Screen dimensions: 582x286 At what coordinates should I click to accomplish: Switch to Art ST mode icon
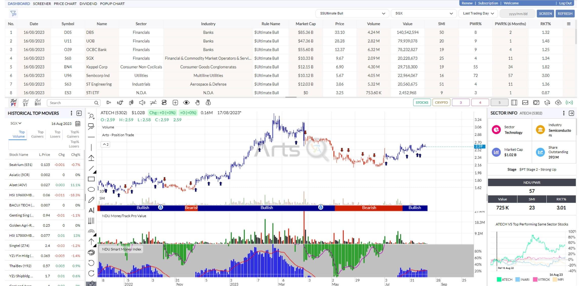coord(26,103)
